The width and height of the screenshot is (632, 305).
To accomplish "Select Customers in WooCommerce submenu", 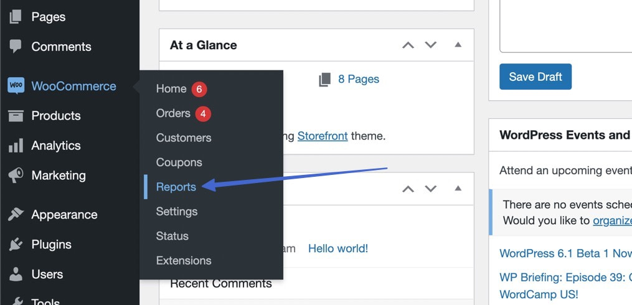I will (x=184, y=138).
